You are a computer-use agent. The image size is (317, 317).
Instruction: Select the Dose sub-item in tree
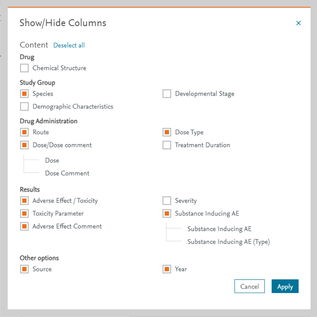(52, 160)
